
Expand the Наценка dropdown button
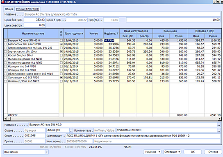coord(152,152)
